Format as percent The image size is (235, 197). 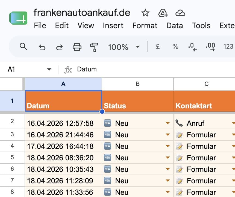click(x=175, y=47)
